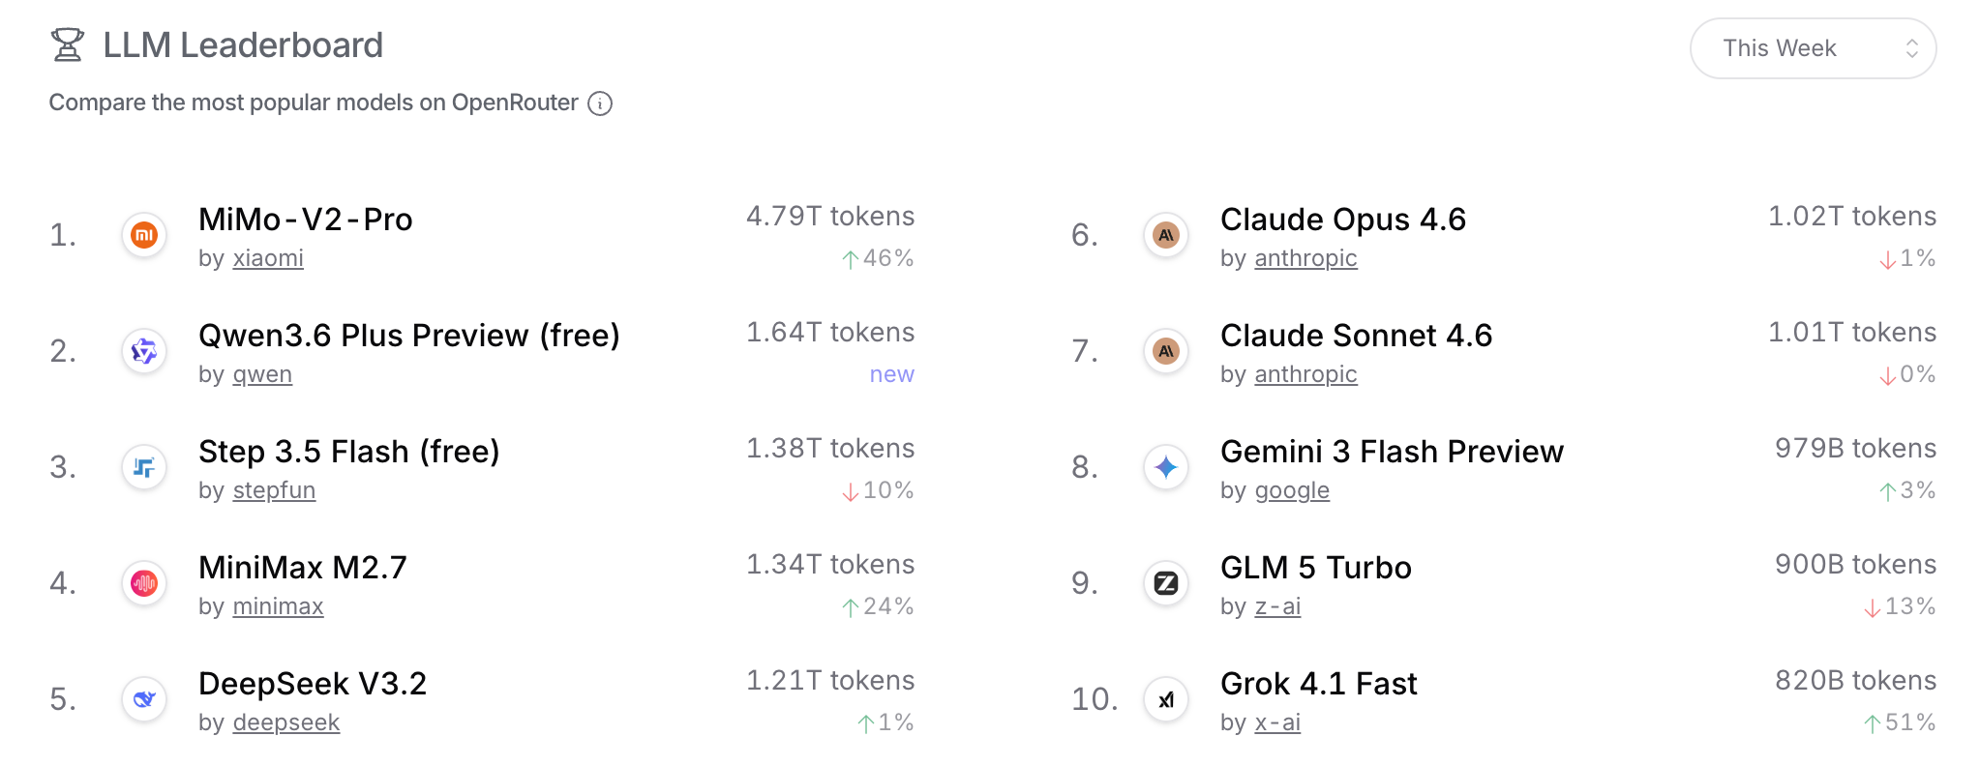Click the deepseek provider link
The image size is (1980, 766).
pos(286,722)
